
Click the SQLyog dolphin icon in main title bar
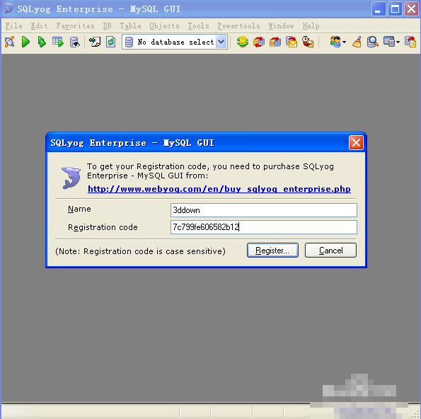8,8
